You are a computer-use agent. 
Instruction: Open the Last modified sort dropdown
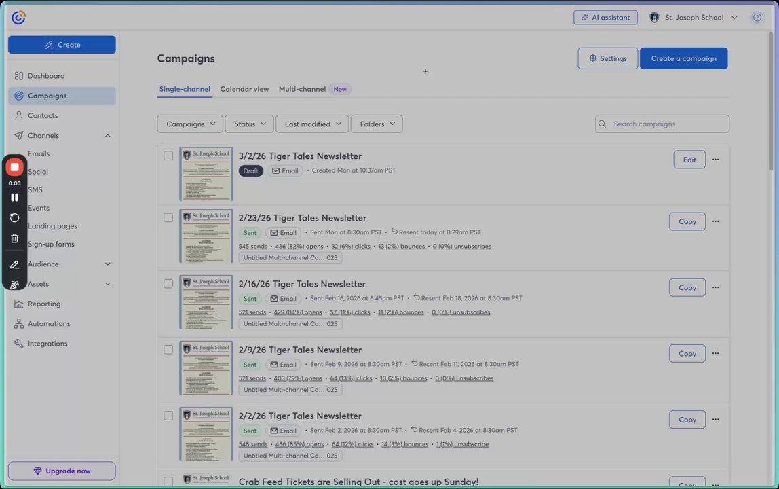coord(312,124)
